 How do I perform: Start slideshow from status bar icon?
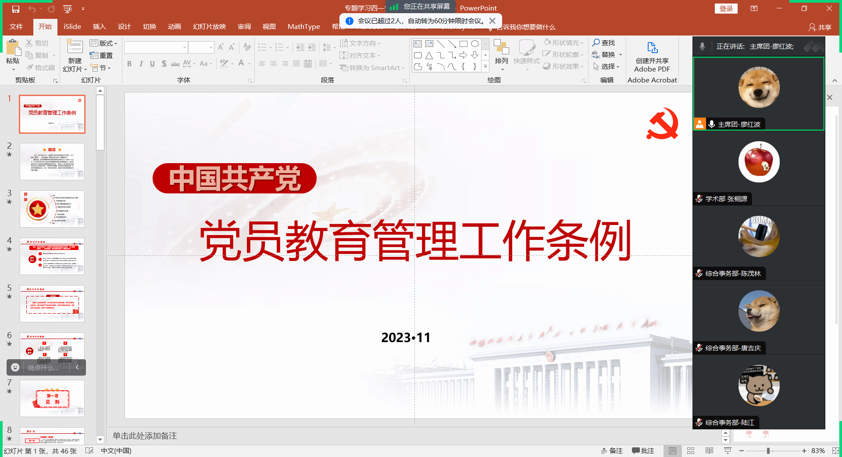[x=728, y=451]
